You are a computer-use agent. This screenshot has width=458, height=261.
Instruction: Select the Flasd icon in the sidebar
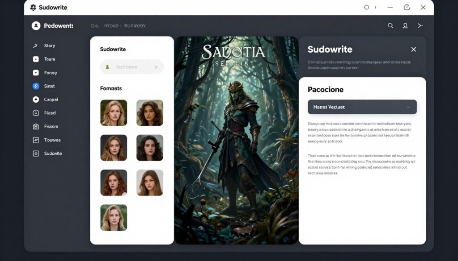coord(36,112)
